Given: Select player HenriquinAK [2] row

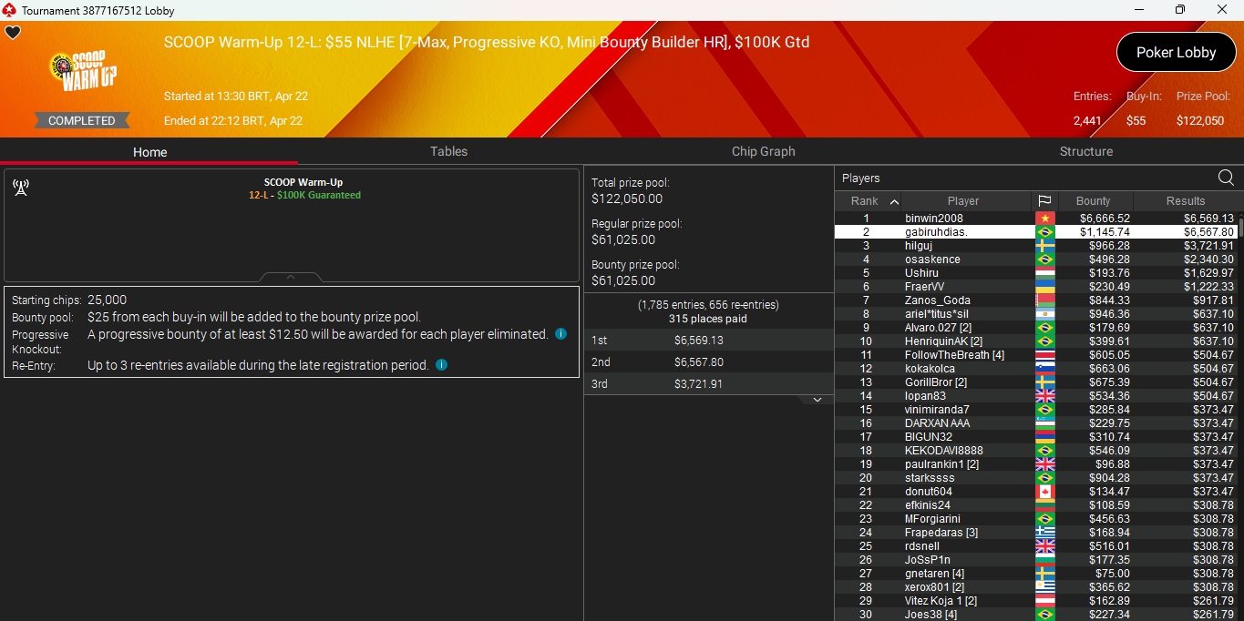Looking at the screenshot, I should click(1036, 341).
